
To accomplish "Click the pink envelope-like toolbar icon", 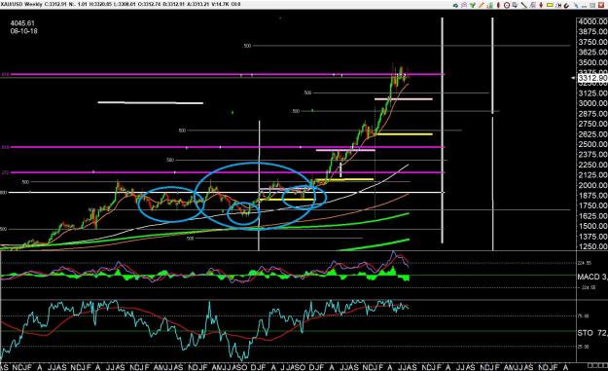I will click(464, 5).
